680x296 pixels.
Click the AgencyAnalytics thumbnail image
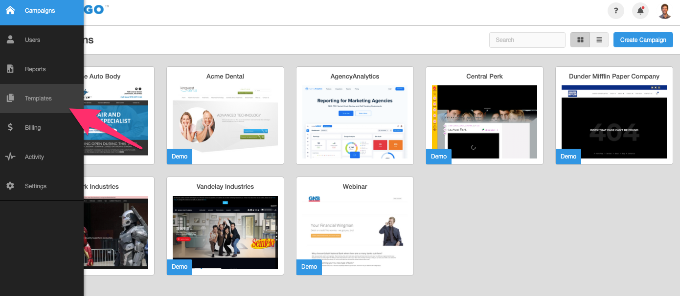[x=355, y=122]
